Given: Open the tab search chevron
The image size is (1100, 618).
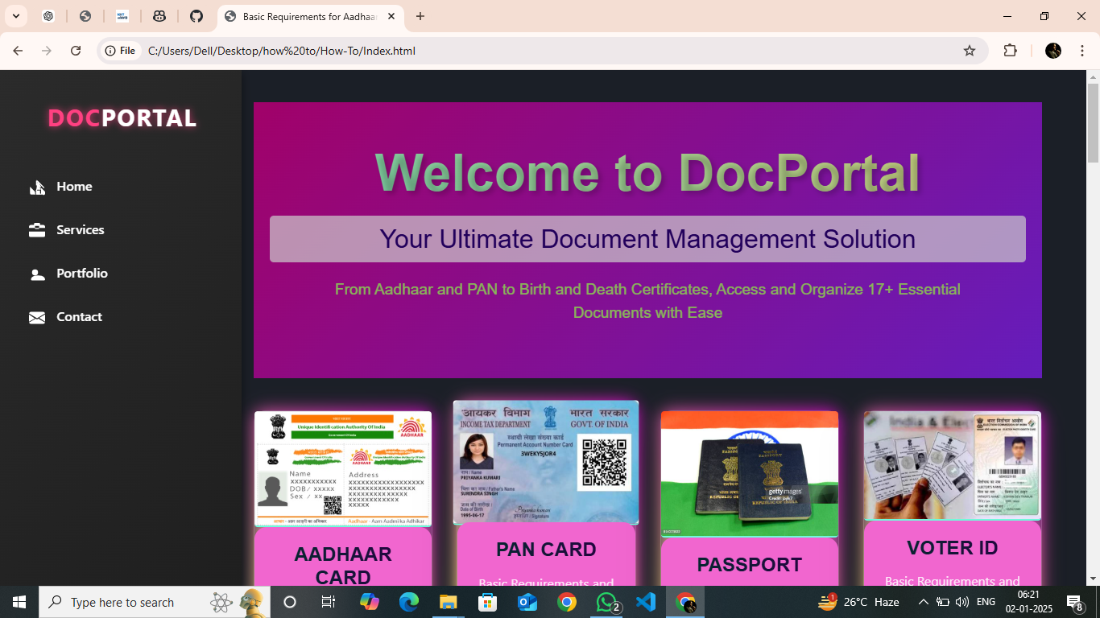Looking at the screenshot, I should point(15,16).
